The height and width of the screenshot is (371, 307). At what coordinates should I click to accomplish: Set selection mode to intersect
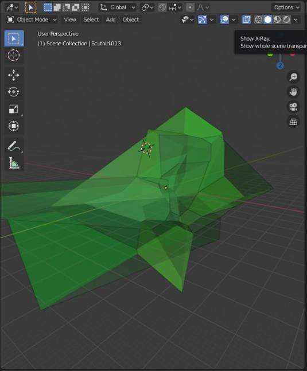coord(85,7)
